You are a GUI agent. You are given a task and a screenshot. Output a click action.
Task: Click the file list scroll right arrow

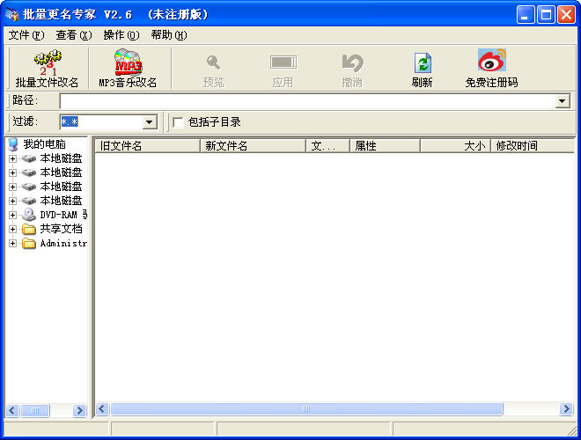tap(566, 409)
